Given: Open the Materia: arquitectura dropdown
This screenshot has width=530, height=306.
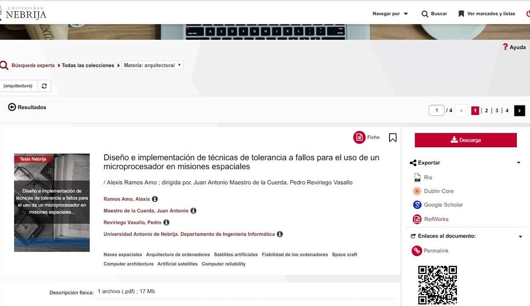Looking at the screenshot, I should 152,65.
